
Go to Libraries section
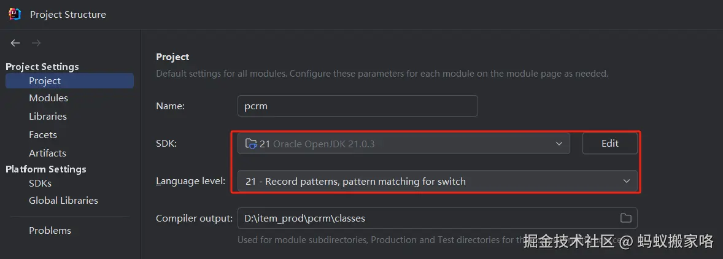coord(48,117)
